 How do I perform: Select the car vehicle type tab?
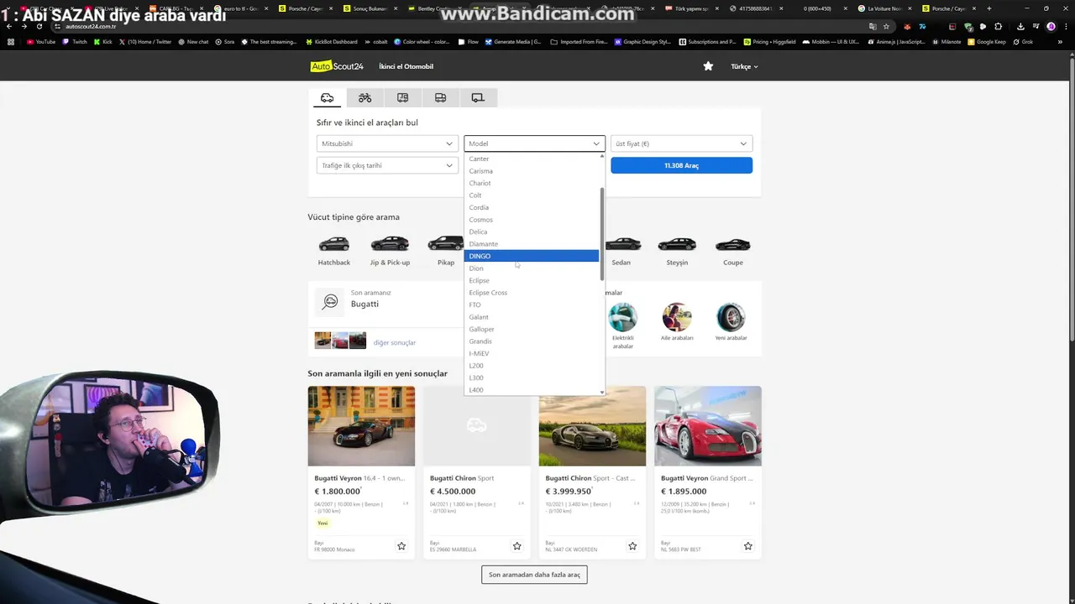click(327, 98)
